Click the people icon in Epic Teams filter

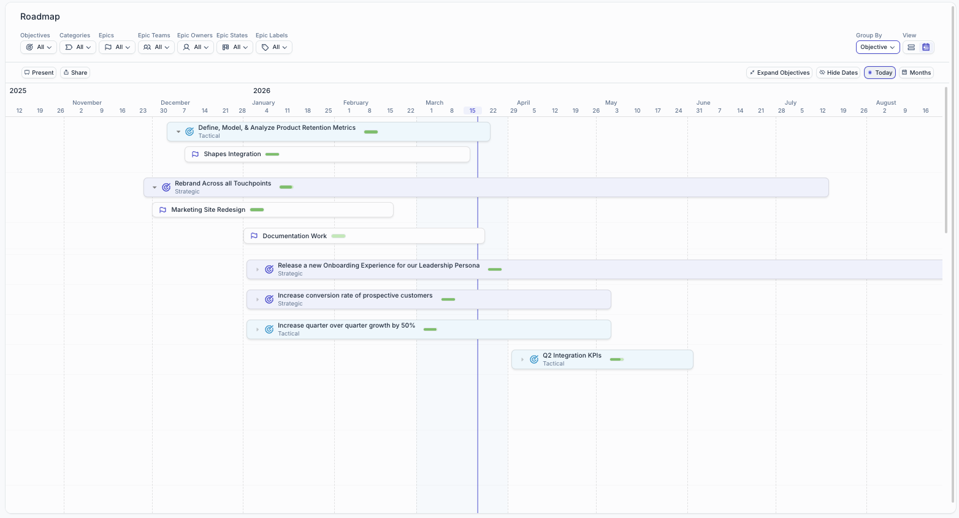(x=147, y=47)
